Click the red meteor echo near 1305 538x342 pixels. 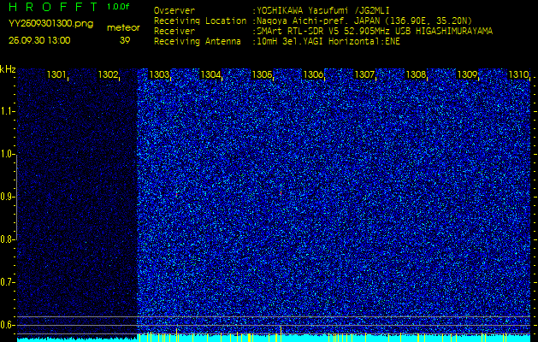click(x=281, y=194)
